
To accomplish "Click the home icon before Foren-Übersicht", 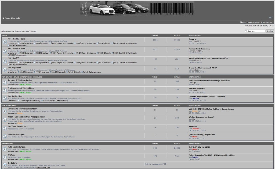I will pyautogui.click(x=3, y=18).
